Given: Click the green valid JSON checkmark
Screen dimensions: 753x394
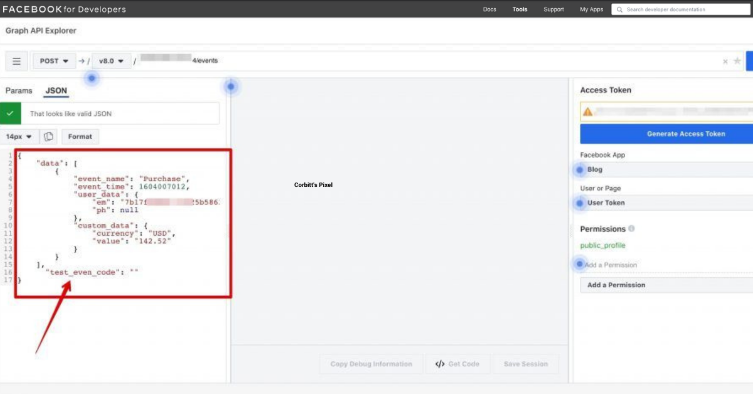Looking at the screenshot, I should (10, 114).
